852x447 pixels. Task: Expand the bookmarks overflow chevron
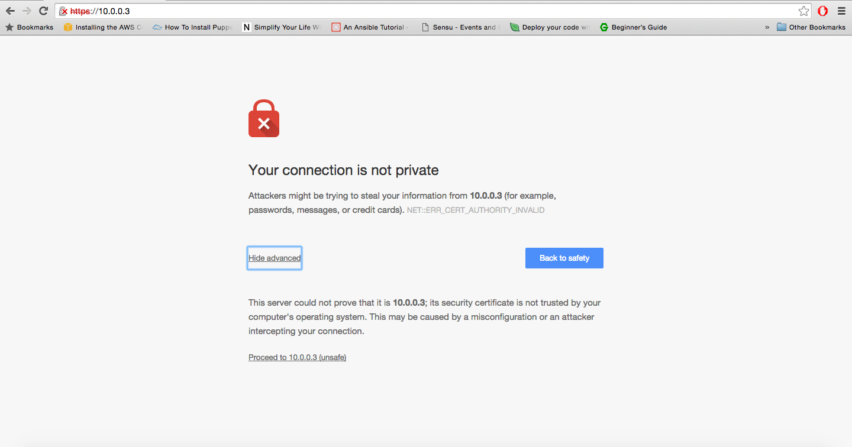point(767,27)
